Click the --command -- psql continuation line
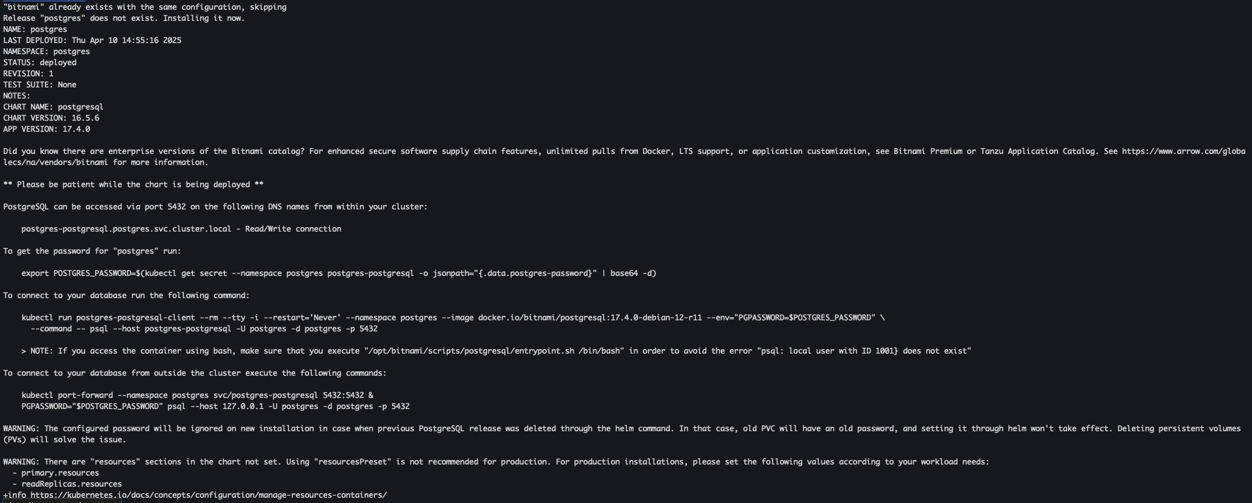This screenshot has height=503, width=1252. (x=204, y=329)
